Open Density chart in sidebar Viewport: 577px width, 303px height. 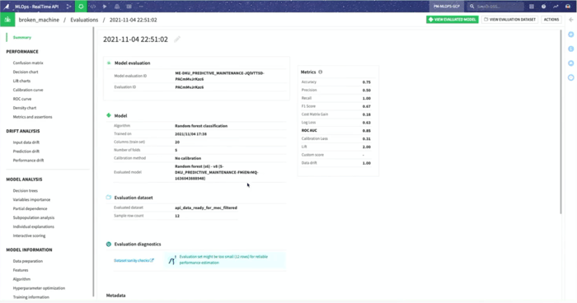coord(25,108)
